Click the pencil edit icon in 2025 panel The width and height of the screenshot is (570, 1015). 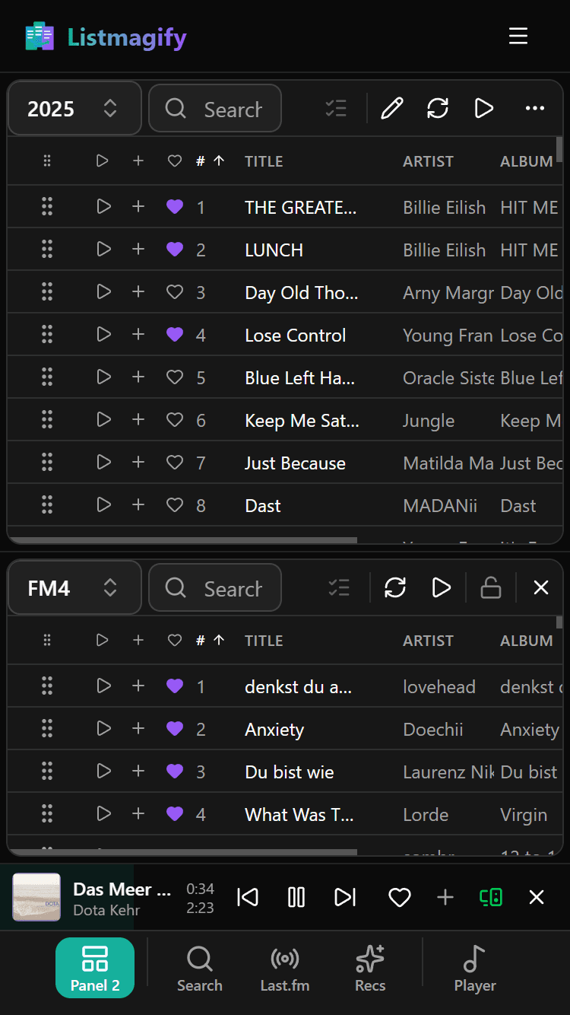391,109
